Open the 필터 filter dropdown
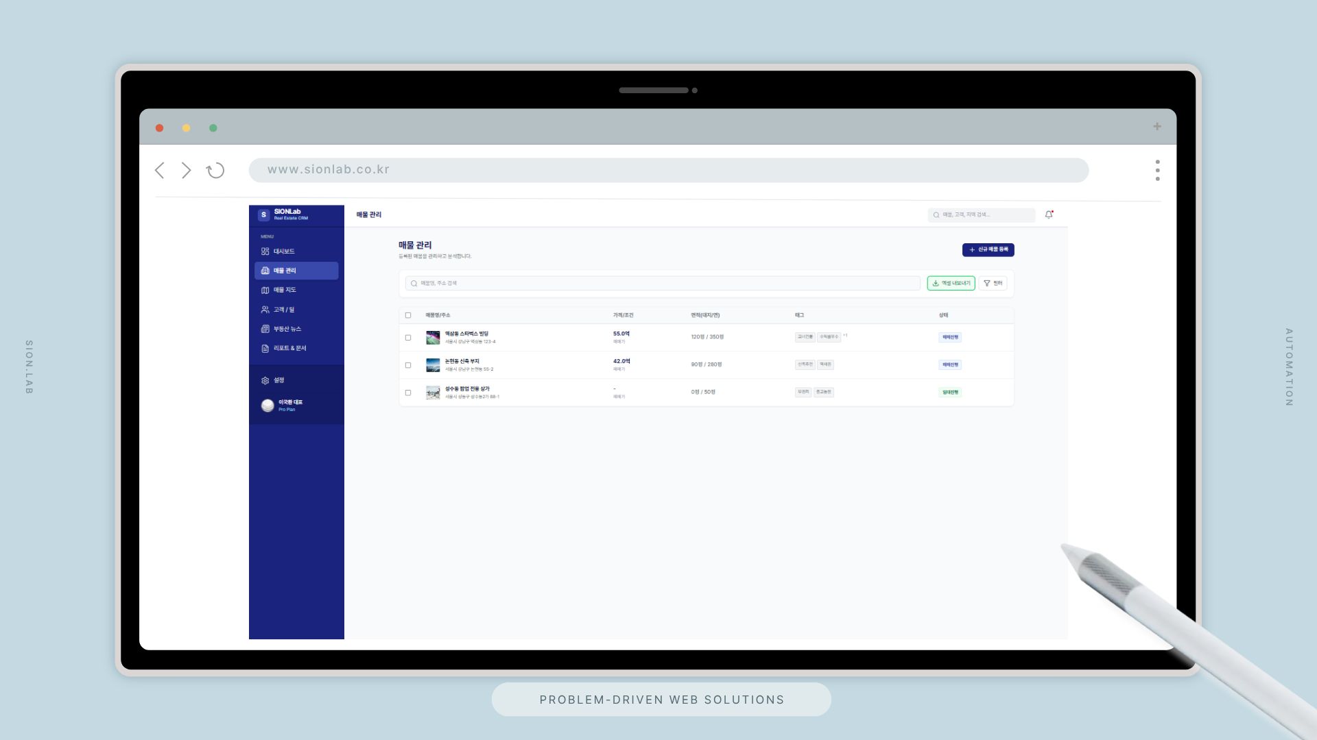This screenshot has height=740, width=1317. [x=993, y=283]
